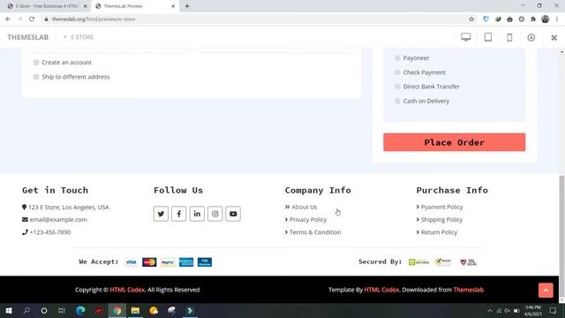The height and width of the screenshot is (318, 565).
Task: Open Windows search from taskbar
Action: pyautogui.click(x=26, y=310)
